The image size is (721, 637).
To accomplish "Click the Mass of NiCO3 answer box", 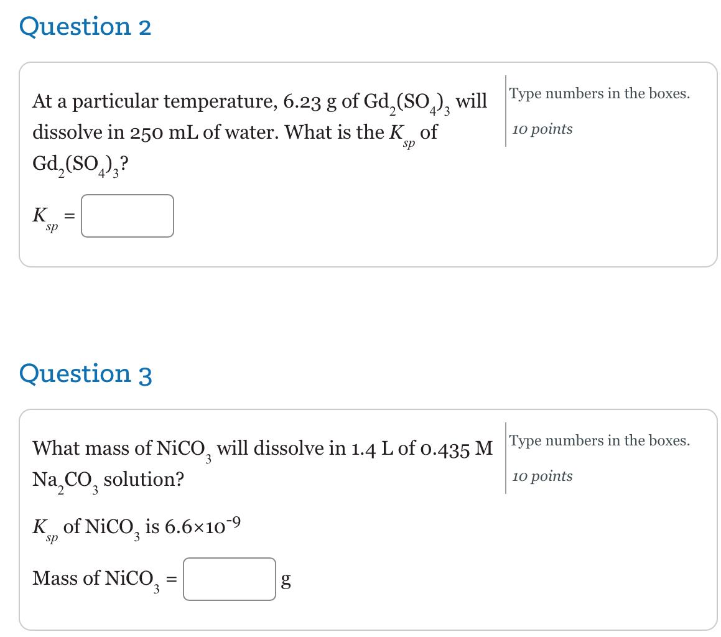I will tap(229, 580).
